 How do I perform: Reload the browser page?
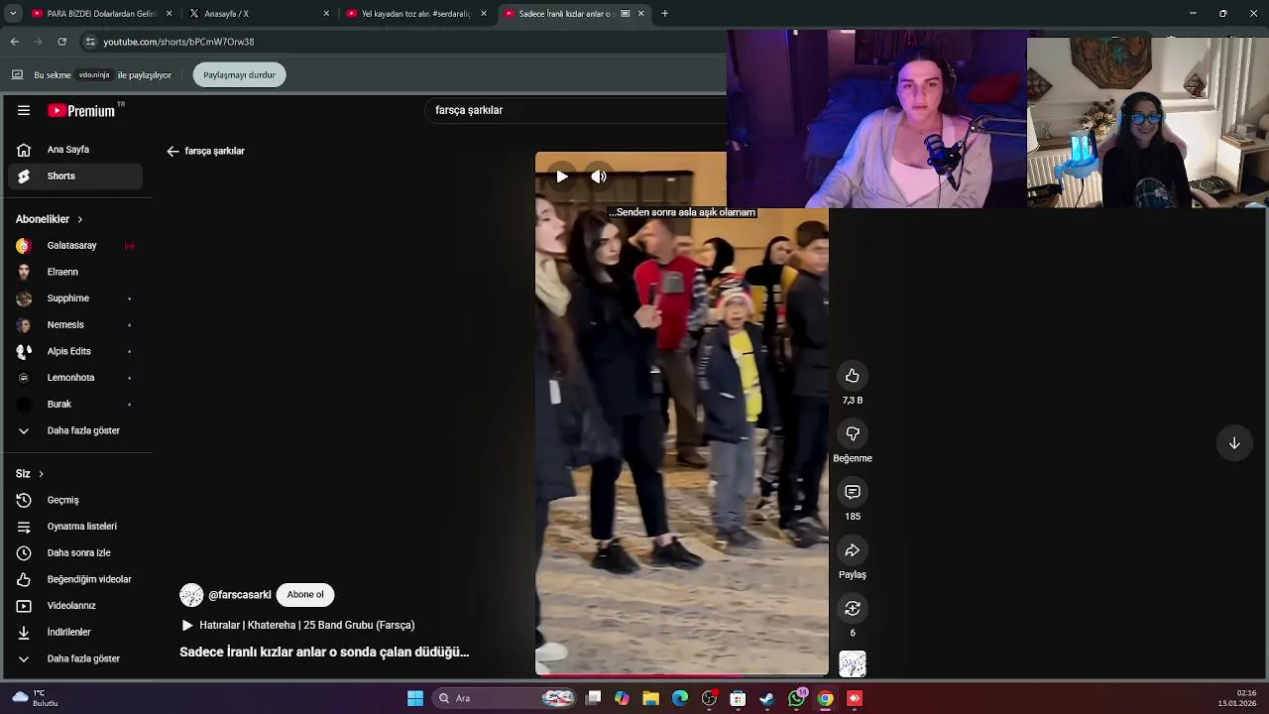pos(62,42)
